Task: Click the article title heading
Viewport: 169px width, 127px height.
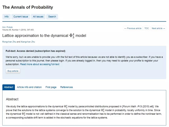Action: tap(44, 35)
